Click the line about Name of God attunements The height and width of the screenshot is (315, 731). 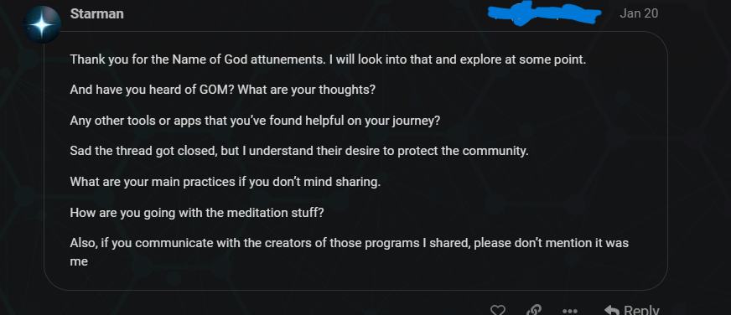[x=328, y=59]
